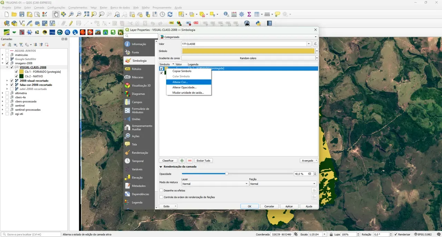Expand the altimetria group in layer tree
The image size is (442, 237).
(3, 93)
